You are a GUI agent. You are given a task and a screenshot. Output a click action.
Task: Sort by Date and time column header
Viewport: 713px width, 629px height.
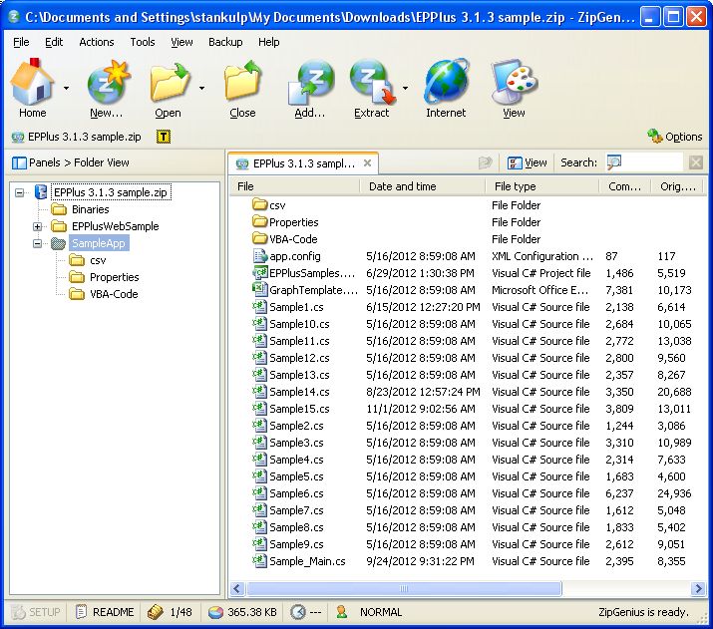click(422, 186)
